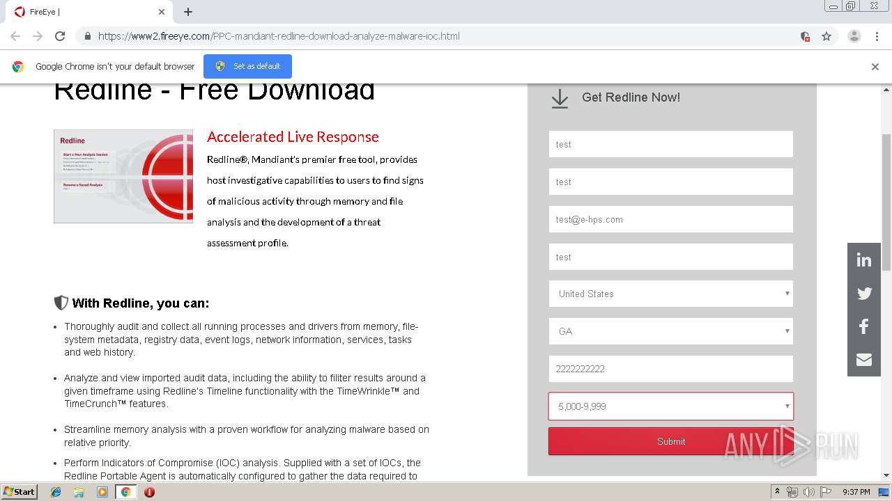Viewport: 892px width, 501px height.
Task: Click the Twitter share icon
Action: pyautogui.click(x=864, y=293)
